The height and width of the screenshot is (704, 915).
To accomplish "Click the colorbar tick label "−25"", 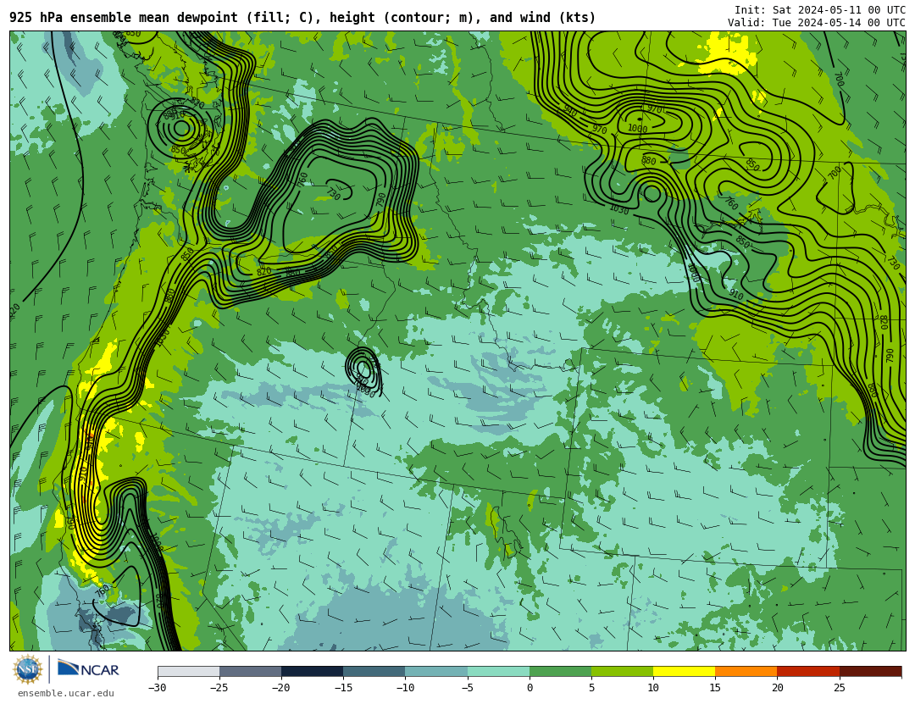I will point(219,688).
